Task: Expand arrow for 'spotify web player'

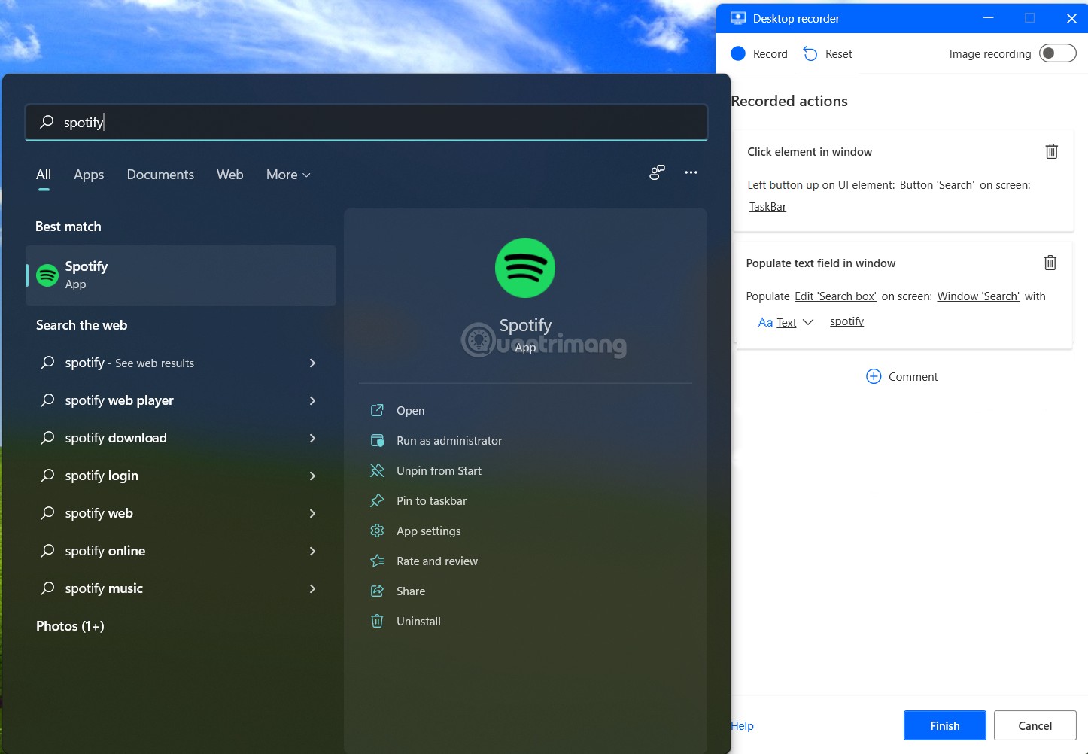Action: [x=312, y=400]
